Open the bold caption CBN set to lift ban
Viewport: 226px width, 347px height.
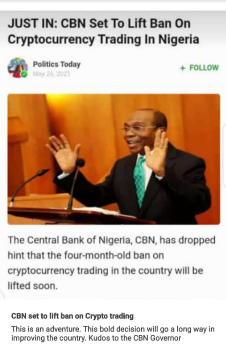click(x=72, y=316)
